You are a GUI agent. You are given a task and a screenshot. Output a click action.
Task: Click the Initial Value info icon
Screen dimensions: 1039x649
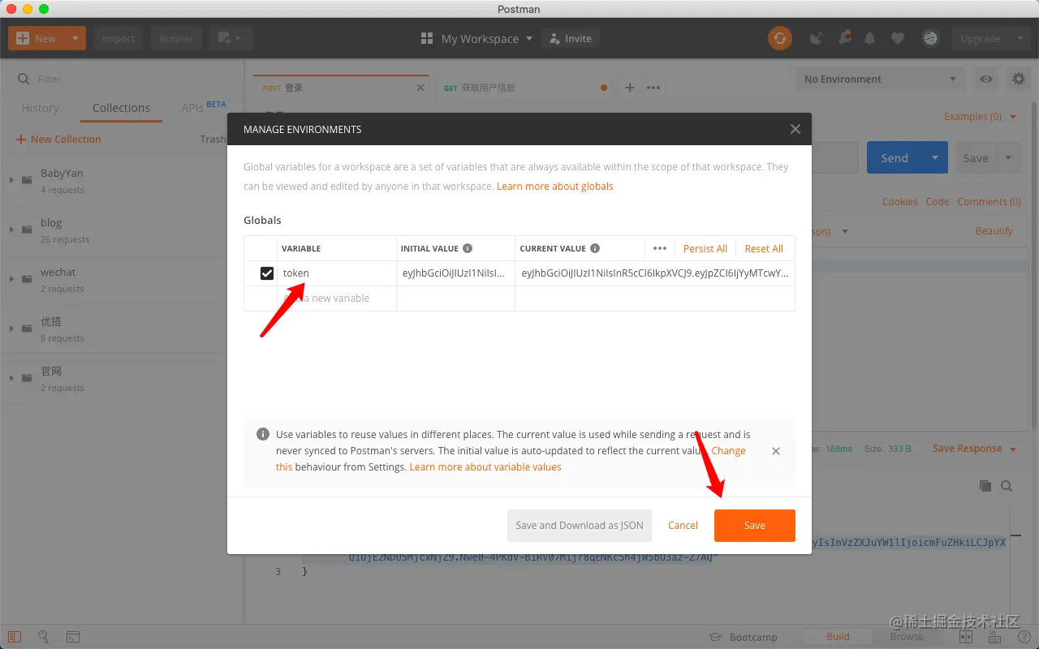(468, 248)
